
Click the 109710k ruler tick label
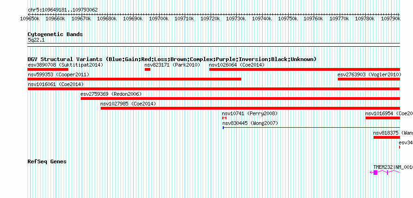(185, 19)
